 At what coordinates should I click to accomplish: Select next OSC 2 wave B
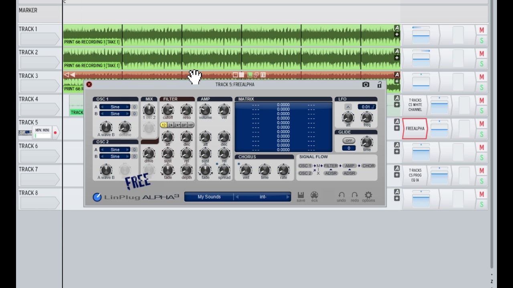pos(127,156)
